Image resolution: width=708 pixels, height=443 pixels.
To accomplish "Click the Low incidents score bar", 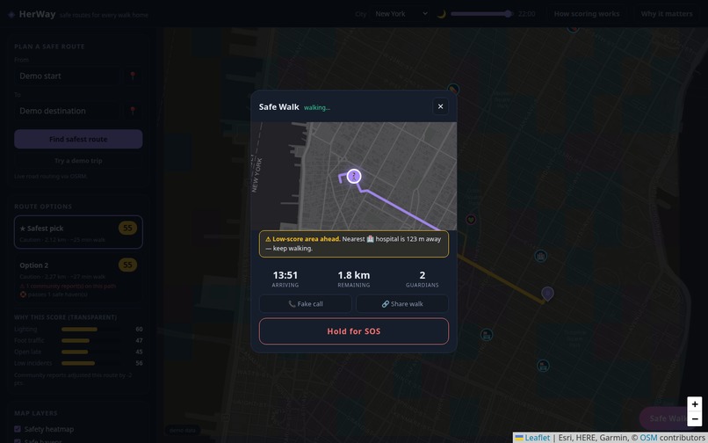I will tap(90, 363).
